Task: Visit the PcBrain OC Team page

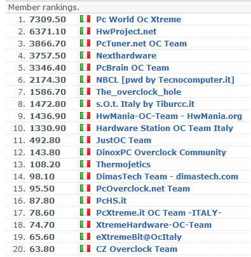Action: click(x=133, y=67)
